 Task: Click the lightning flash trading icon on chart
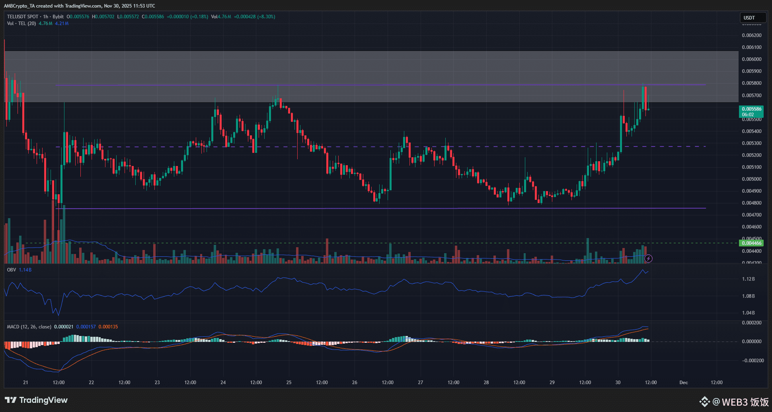tap(649, 259)
